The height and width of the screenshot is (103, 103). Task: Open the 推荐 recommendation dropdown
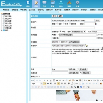pos(79,32)
